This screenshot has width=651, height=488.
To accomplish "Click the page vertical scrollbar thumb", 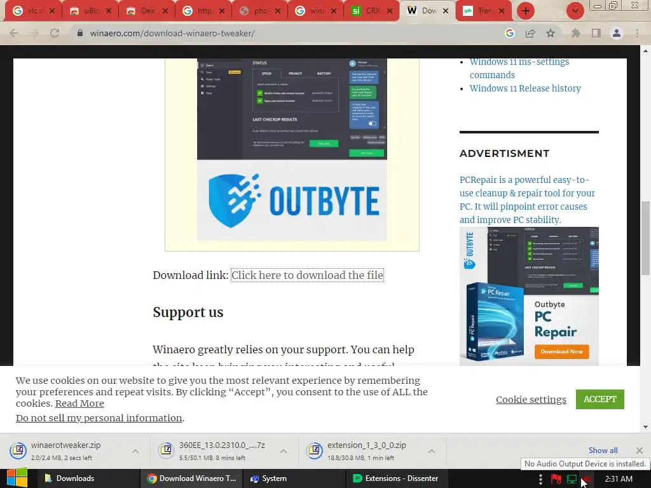I will click(x=645, y=238).
